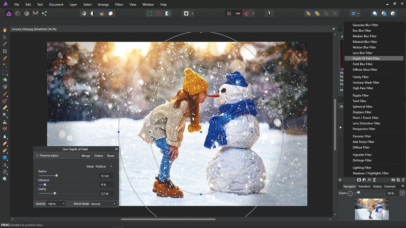Select the Rectangular Marquee tool
The height and width of the screenshot is (228, 406).
point(5,73)
